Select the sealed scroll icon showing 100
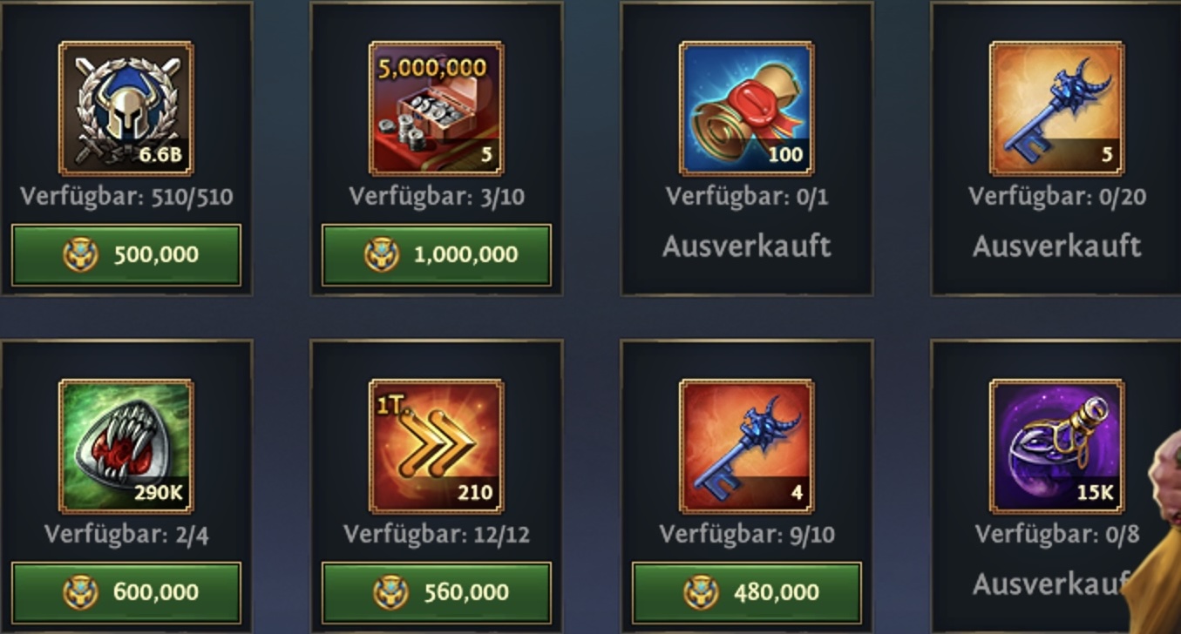This screenshot has width=1181, height=634. [747, 109]
